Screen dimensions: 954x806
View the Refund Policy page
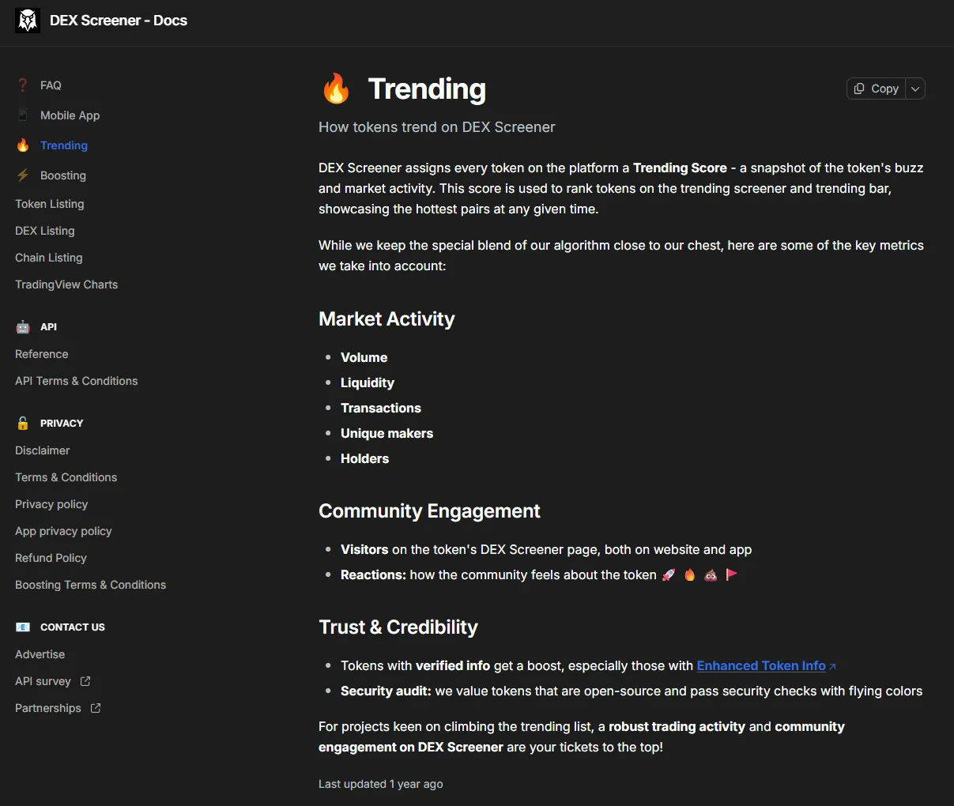pyautogui.click(x=51, y=558)
